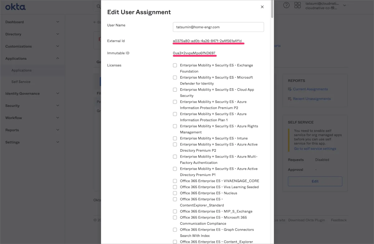Click the Edit button in Self Service
This screenshot has width=374, height=244.
click(x=315, y=181)
